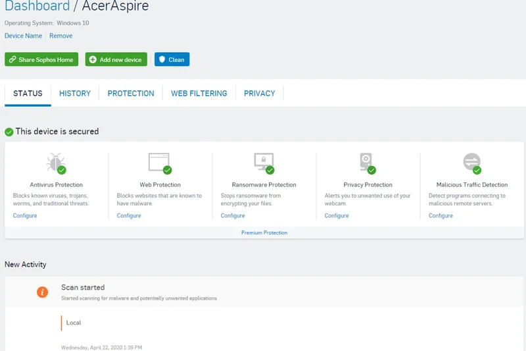The width and height of the screenshot is (526, 351).
Task: Click the Ransomware Protection title
Action: [264, 185]
